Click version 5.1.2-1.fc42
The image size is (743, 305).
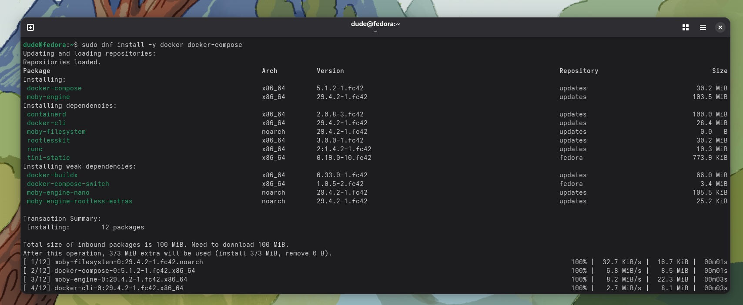340,88
